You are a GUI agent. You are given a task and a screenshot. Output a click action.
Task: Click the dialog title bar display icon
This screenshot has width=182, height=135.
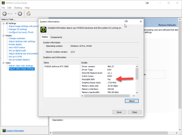126,22
